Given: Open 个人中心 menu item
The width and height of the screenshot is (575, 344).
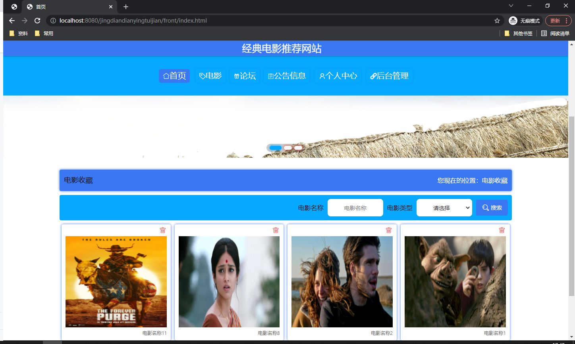Looking at the screenshot, I should click(338, 76).
